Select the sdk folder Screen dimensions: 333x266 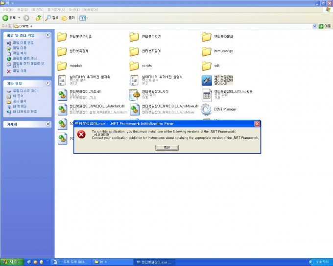pyautogui.click(x=211, y=66)
